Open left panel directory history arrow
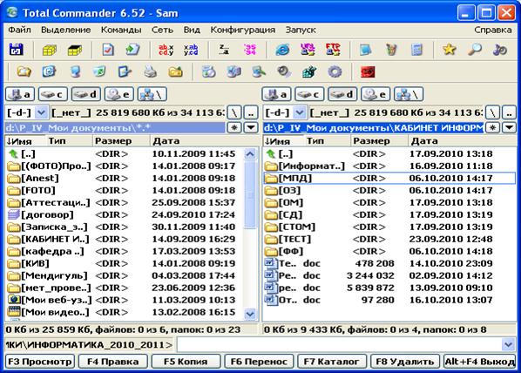Viewport: 521px width, 373px height. (251, 127)
